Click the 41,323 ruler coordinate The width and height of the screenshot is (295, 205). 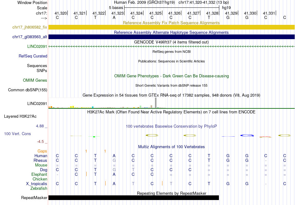coord(117,13)
